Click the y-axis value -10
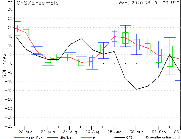Screen dimensions: 181x139 pos(9,81)
